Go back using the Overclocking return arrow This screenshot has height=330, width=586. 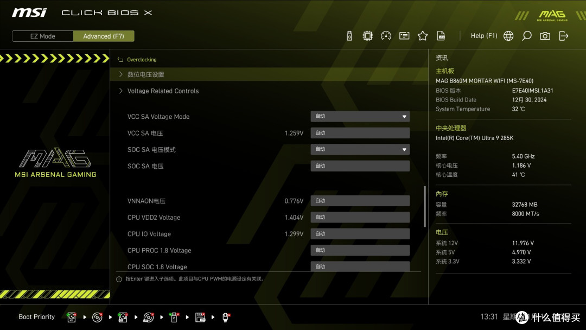[120, 60]
